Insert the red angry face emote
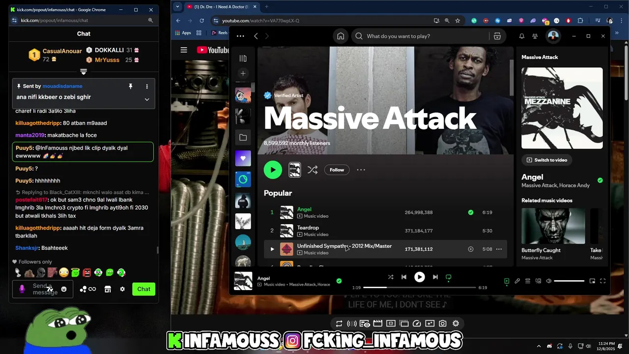This screenshot has height=354, width=629. coord(86,272)
